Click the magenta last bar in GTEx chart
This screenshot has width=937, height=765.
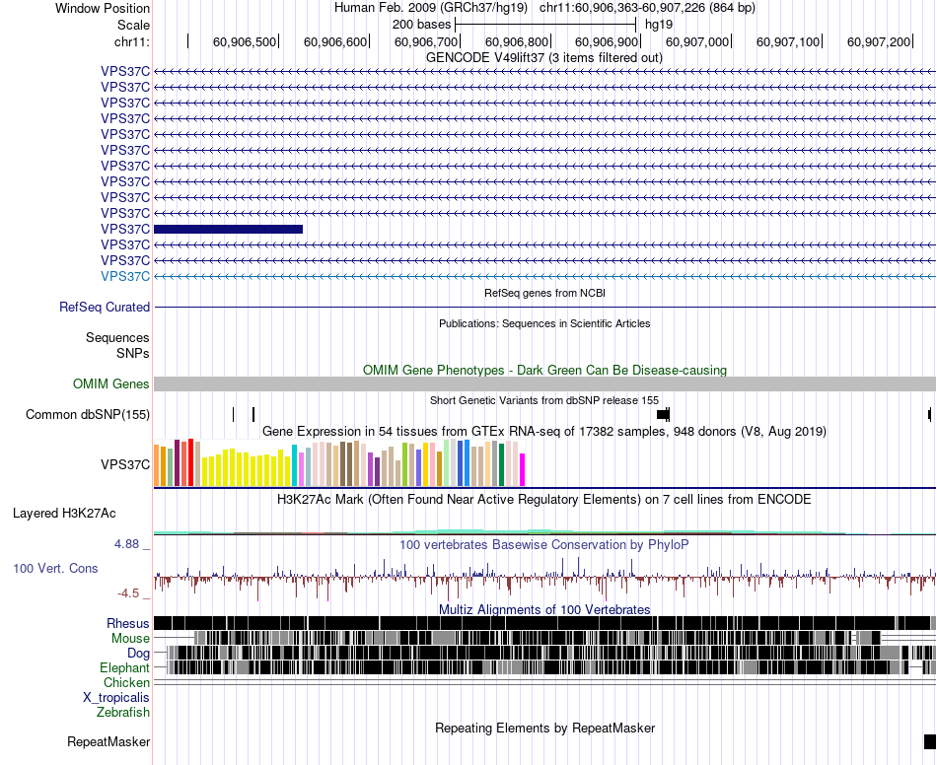click(x=523, y=470)
